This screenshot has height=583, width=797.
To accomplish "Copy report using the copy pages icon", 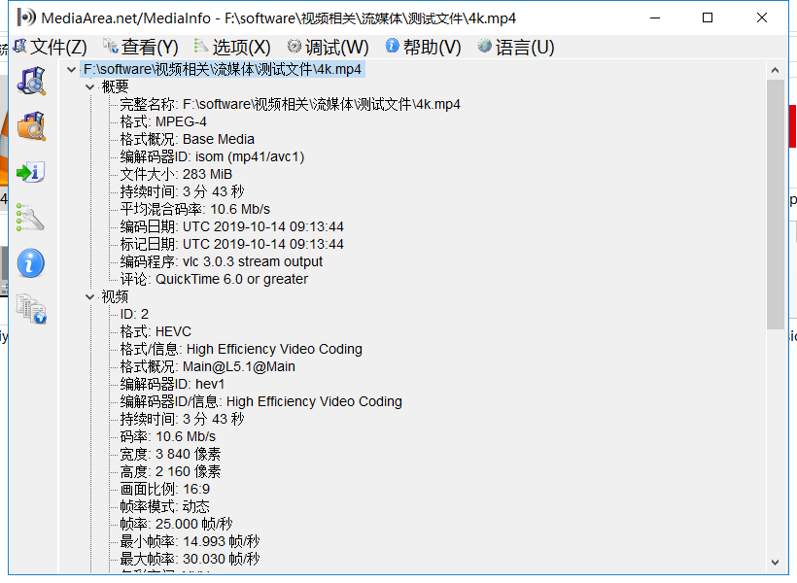I will (x=30, y=309).
